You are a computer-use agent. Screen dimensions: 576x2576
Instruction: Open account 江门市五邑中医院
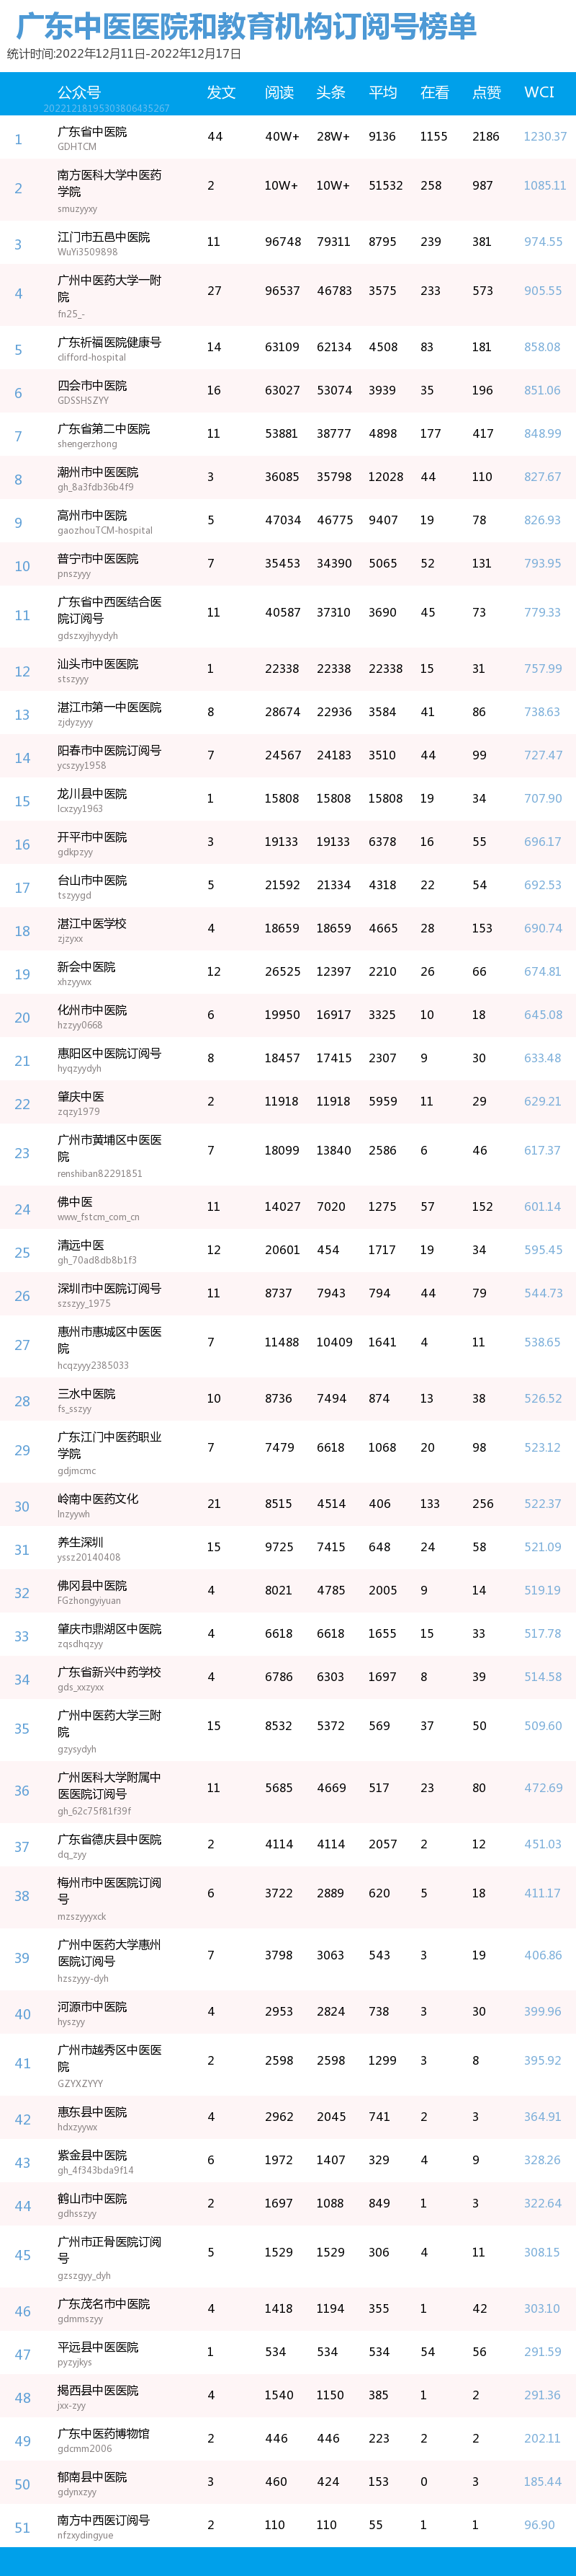click(104, 237)
